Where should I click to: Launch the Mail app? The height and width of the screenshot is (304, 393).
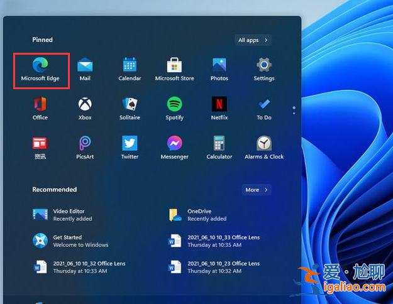pos(85,70)
